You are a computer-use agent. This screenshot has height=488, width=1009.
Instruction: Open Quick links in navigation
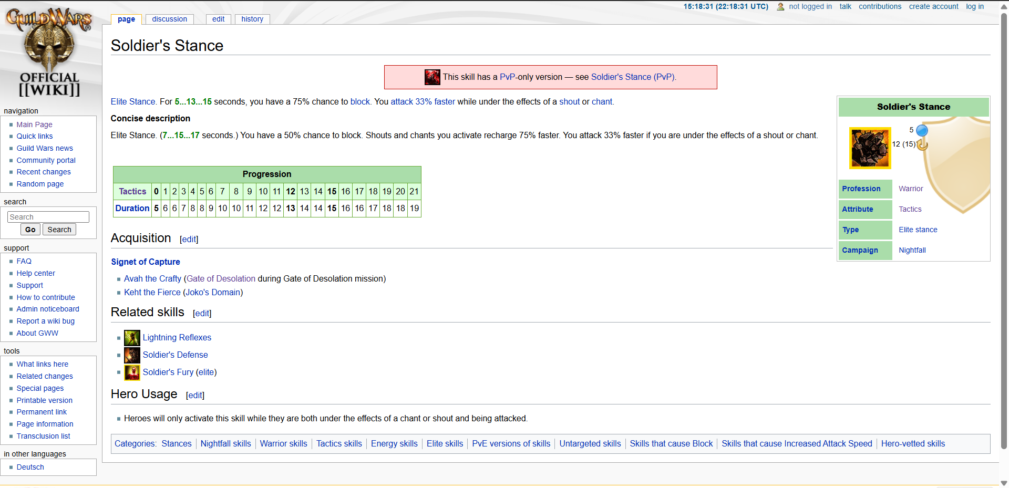tap(34, 136)
